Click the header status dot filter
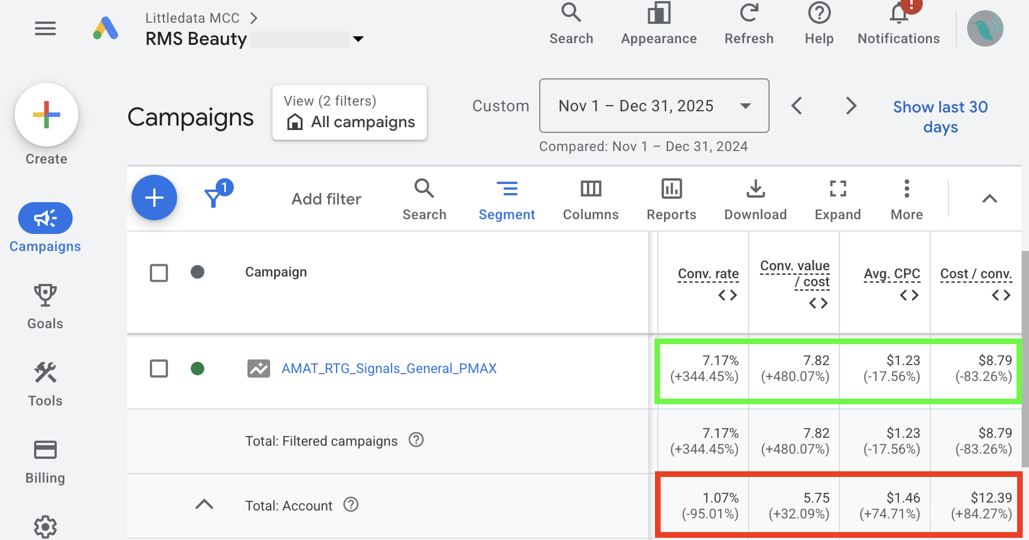Viewport: 1029px width, 540px height. [x=198, y=272]
